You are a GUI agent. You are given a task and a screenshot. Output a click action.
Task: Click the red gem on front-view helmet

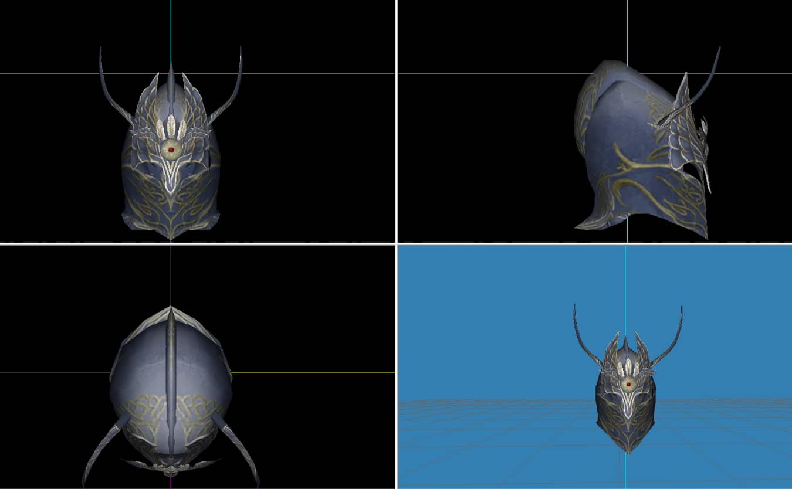(171, 150)
